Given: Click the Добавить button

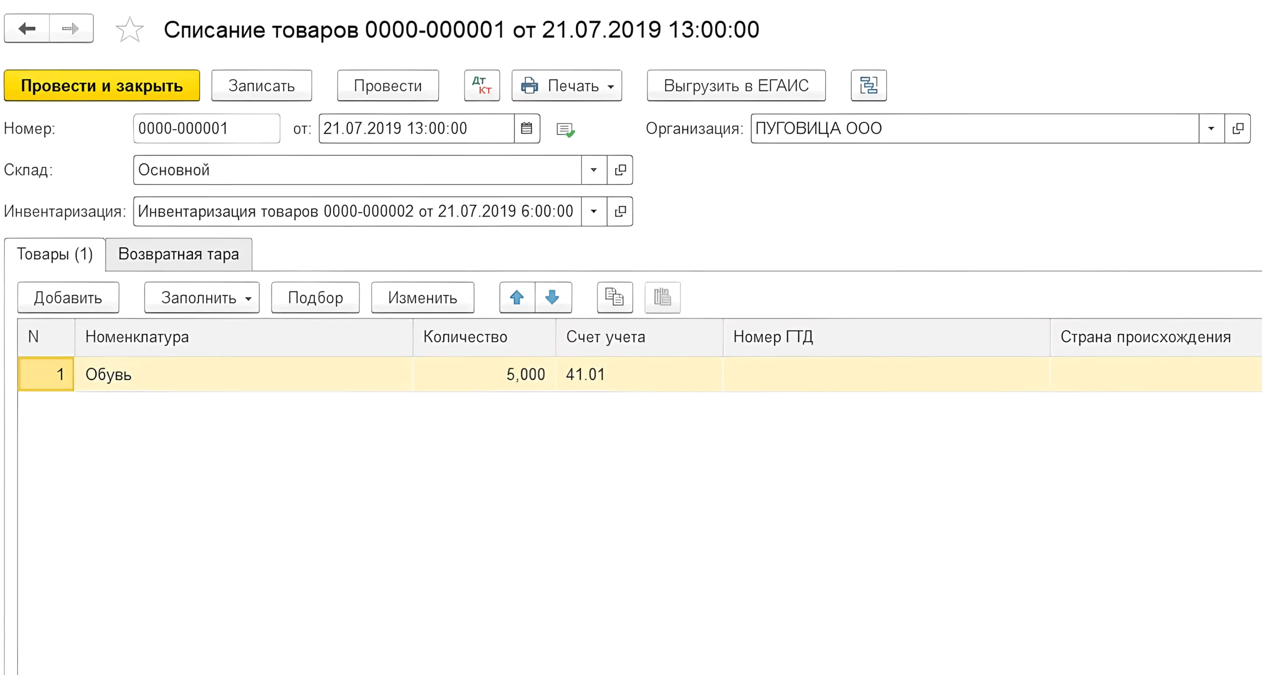Looking at the screenshot, I should pyautogui.click(x=68, y=297).
